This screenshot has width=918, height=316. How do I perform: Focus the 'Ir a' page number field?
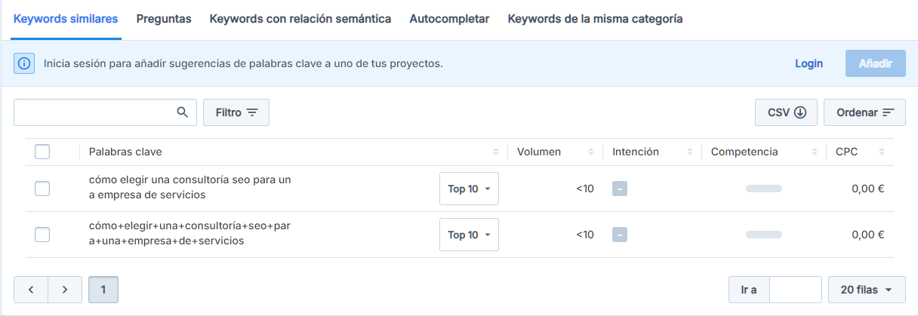click(x=795, y=290)
